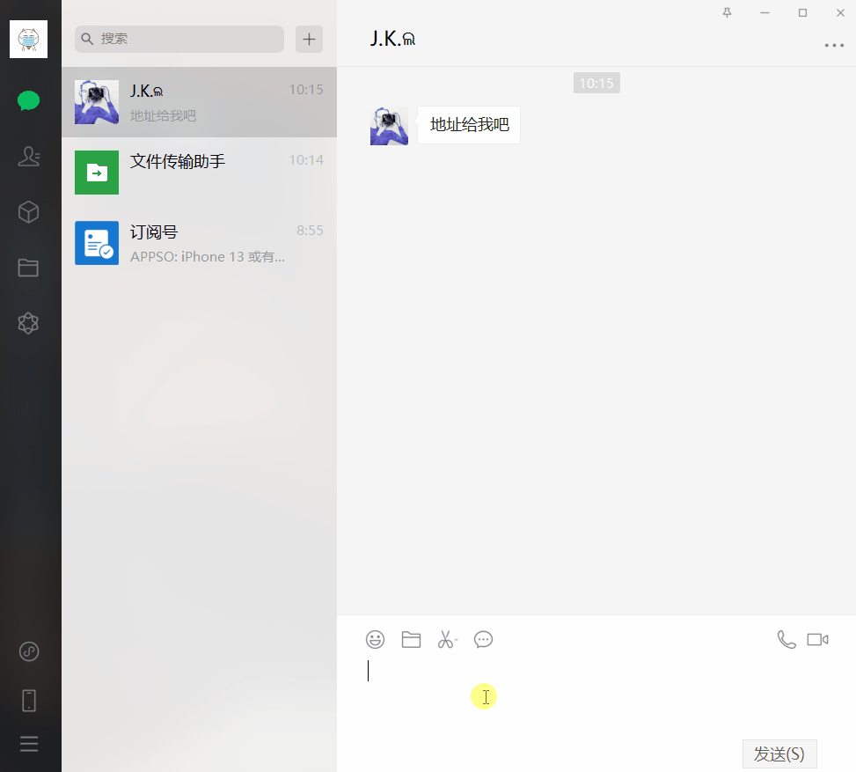Send a file using the folder icon
Viewport: 856px width, 772px height.
tap(411, 639)
